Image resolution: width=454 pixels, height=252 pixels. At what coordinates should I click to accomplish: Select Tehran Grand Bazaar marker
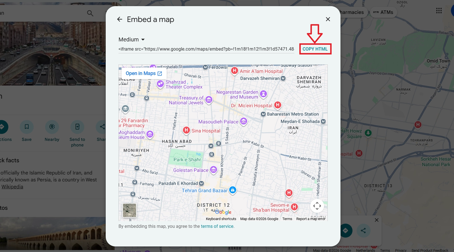[233, 190]
